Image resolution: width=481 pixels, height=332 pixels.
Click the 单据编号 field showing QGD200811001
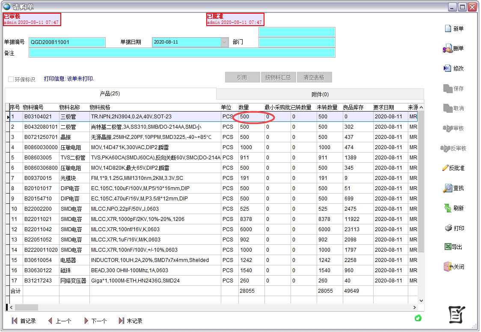67,42
